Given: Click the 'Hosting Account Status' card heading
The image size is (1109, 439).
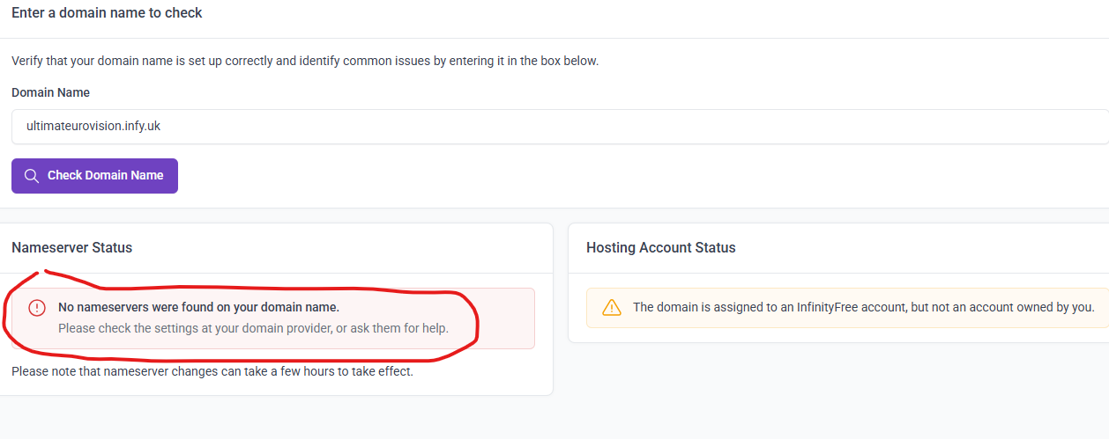Looking at the screenshot, I should tap(660, 248).
